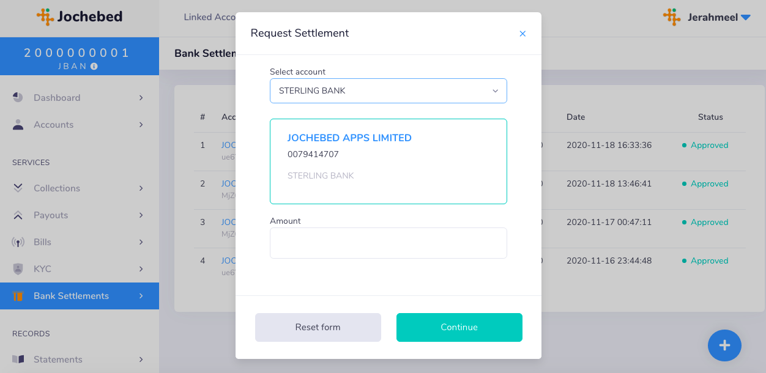The image size is (766, 373).
Task: Close the Request Settlement dialog
Action: pos(522,34)
